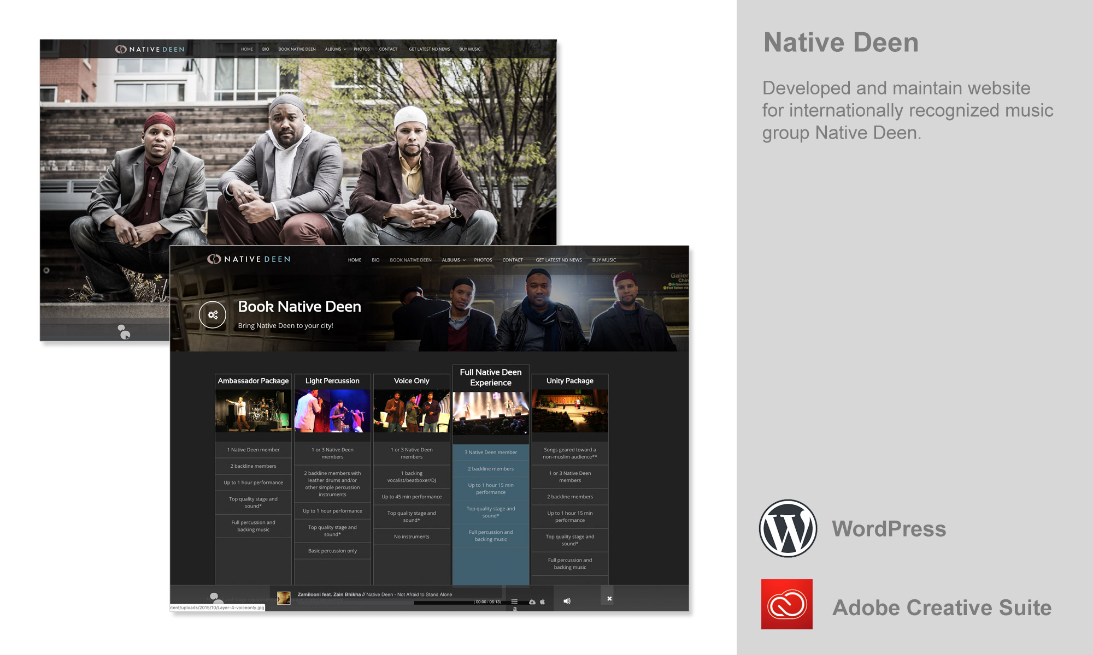Viewport: 1093px width, 655px height.
Task: Click the band photo in the back window
Action: [298, 152]
